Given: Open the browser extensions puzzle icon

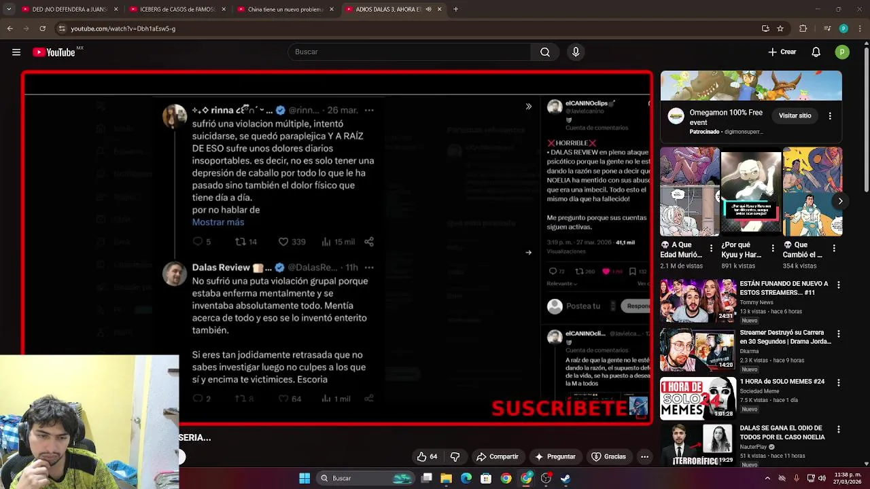Looking at the screenshot, I should [x=803, y=29].
